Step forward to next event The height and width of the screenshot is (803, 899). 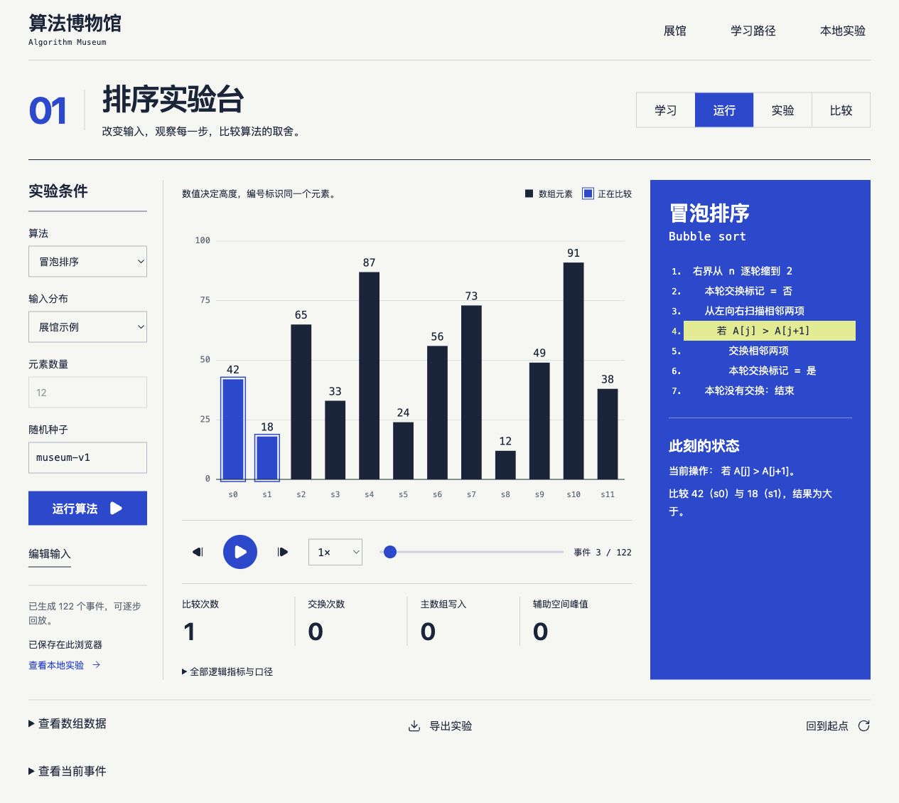(283, 552)
